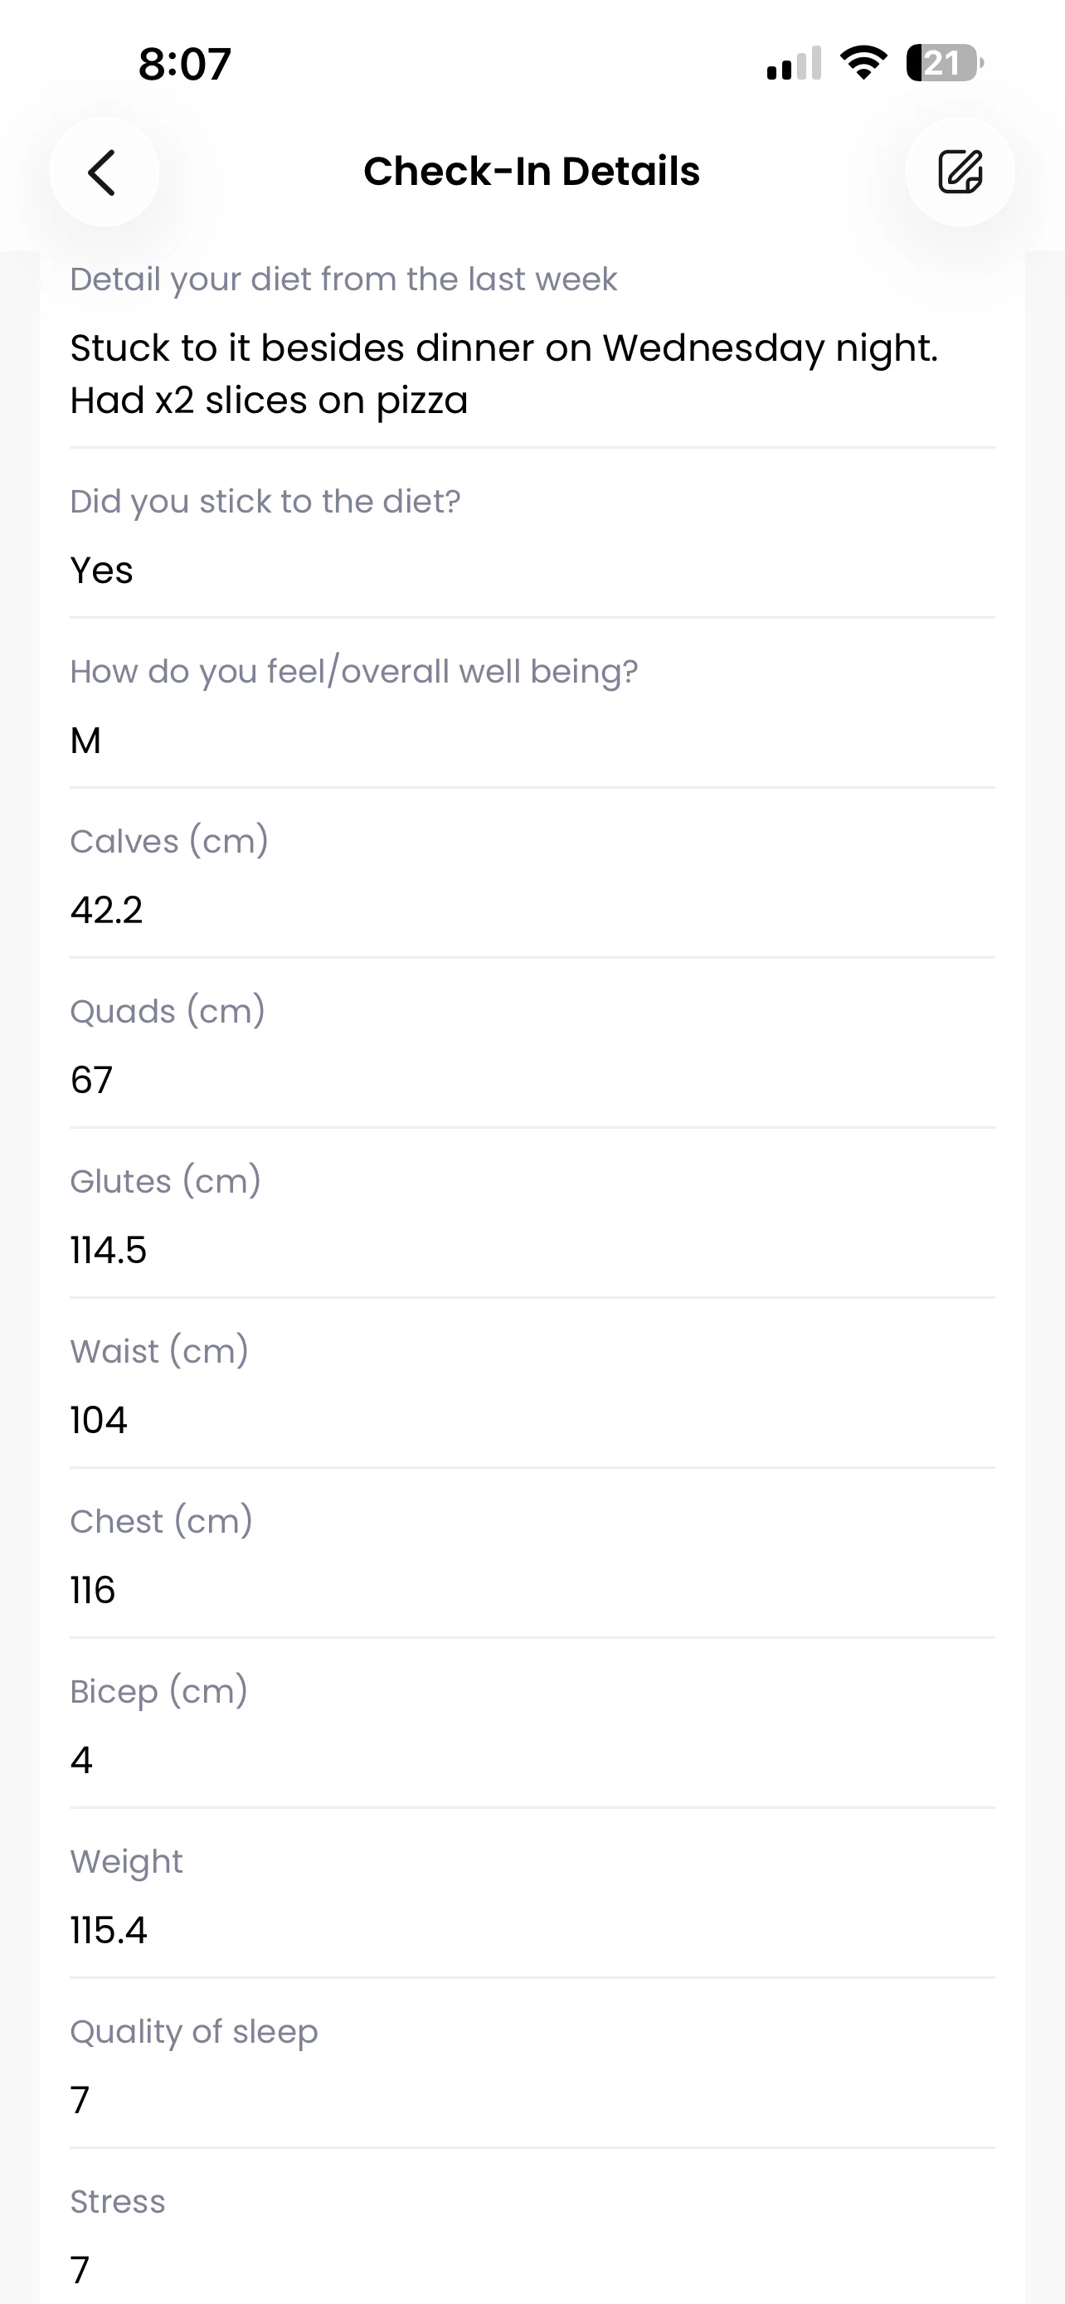Tap the back arrow button
The width and height of the screenshot is (1065, 2304).
[x=104, y=172]
